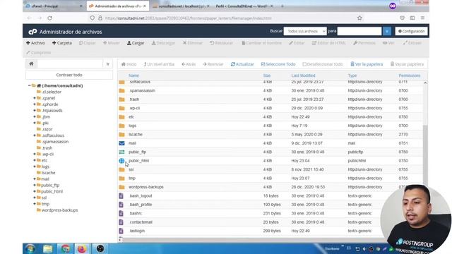Switch to cPanel - Principal browser tab
Image resolution: width=452 pixels, height=254 pixels.
tap(54, 6)
